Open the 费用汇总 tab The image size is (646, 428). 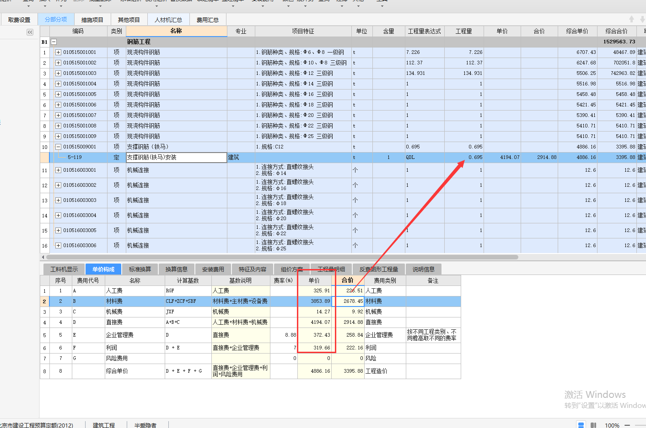[x=208, y=20]
